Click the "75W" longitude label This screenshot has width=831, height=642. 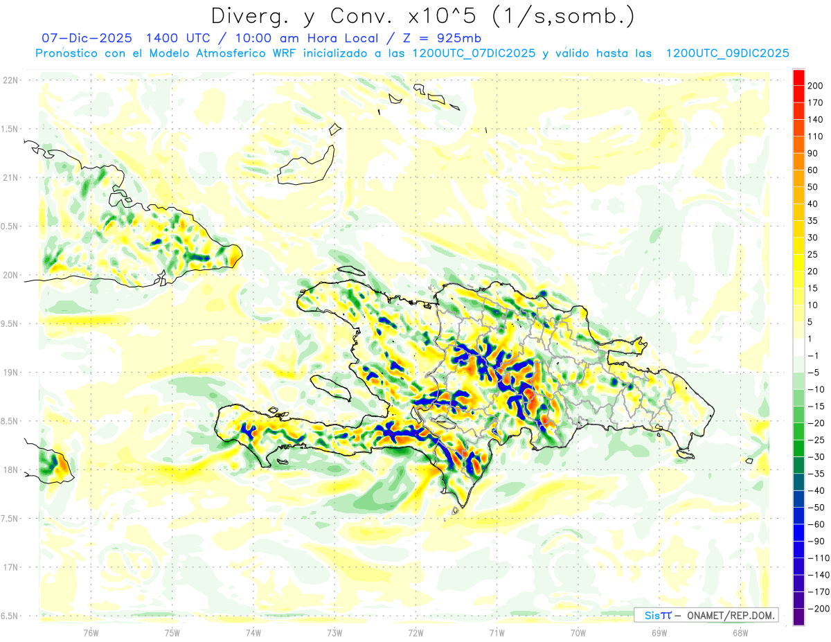[172, 632]
